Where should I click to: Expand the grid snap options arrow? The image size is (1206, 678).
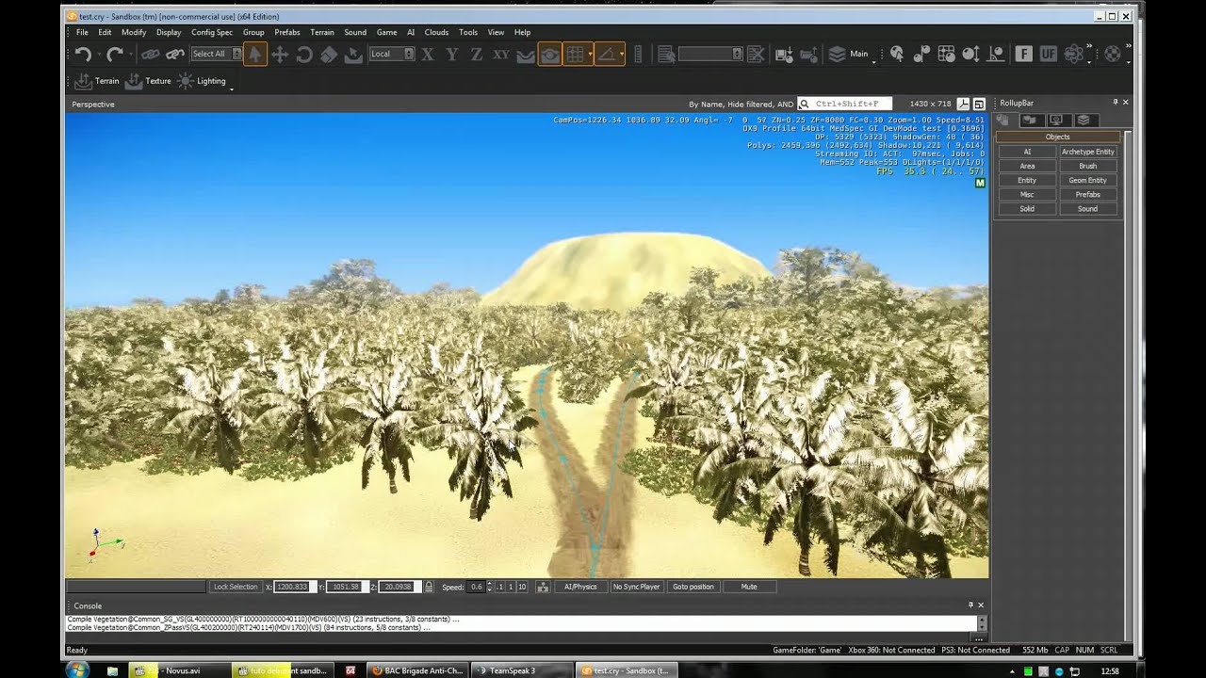[590, 55]
